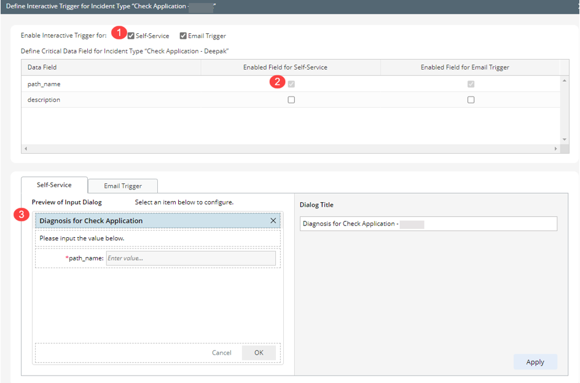
Task: Click the Dialog Title text field
Action: (428, 224)
